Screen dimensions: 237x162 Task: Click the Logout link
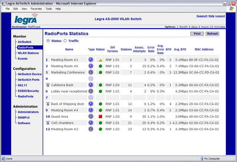coord(220,16)
